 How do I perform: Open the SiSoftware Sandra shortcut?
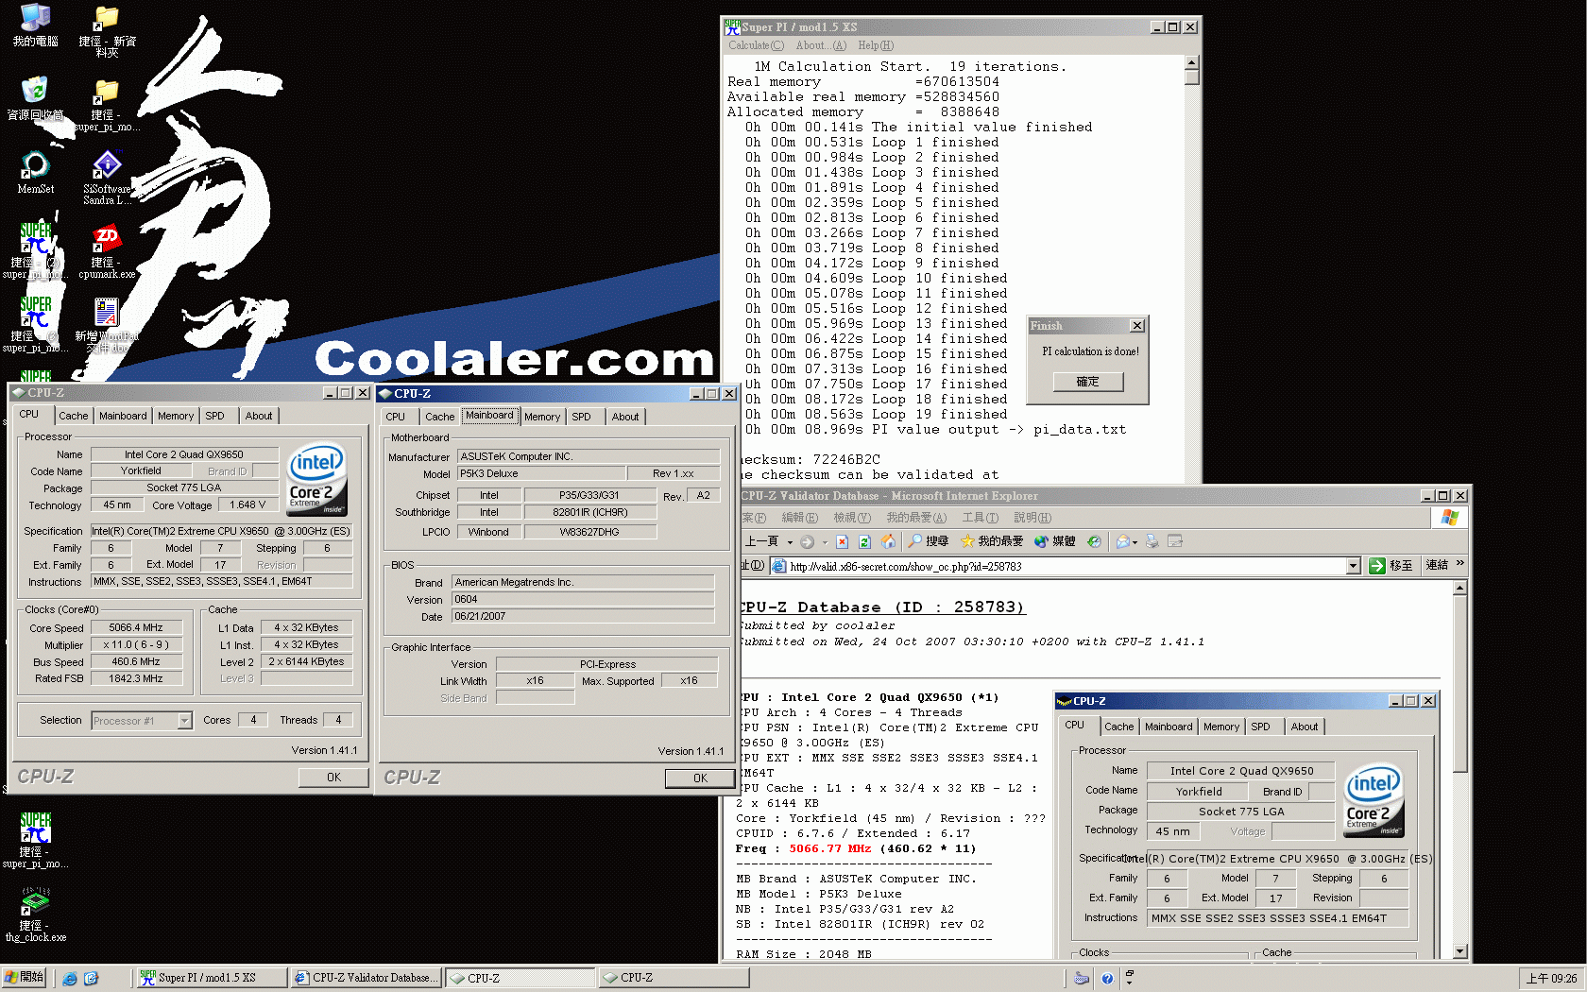pyautogui.click(x=107, y=177)
